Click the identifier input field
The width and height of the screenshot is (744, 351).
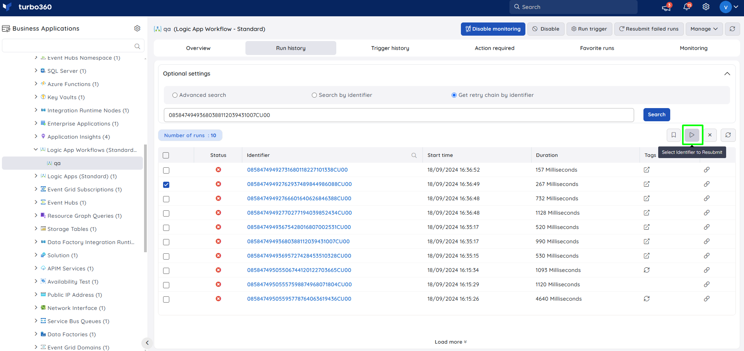click(x=399, y=115)
